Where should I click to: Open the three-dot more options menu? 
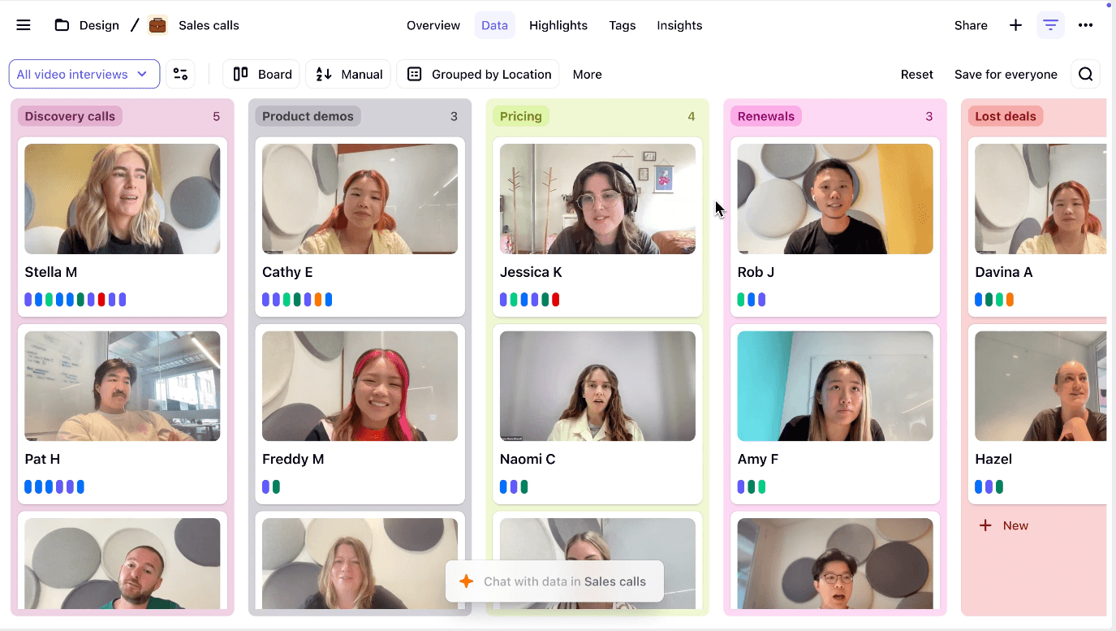tap(1085, 25)
